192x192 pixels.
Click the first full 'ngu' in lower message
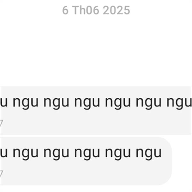26,154
